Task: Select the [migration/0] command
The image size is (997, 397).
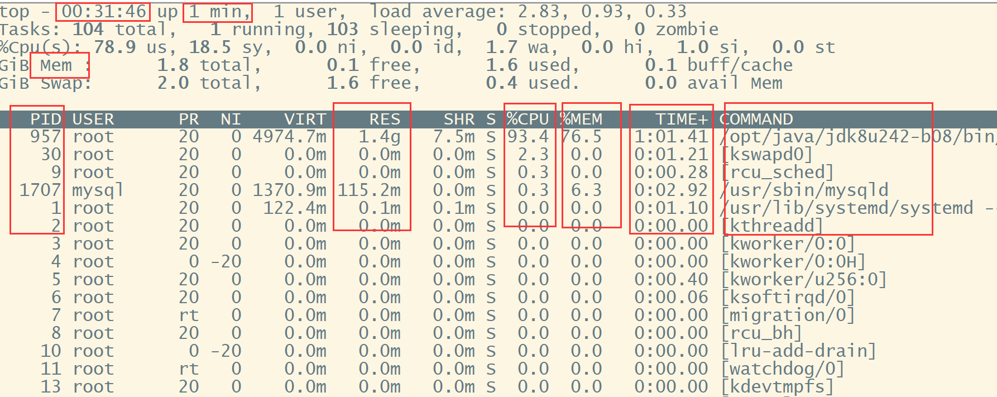Action: (x=788, y=315)
